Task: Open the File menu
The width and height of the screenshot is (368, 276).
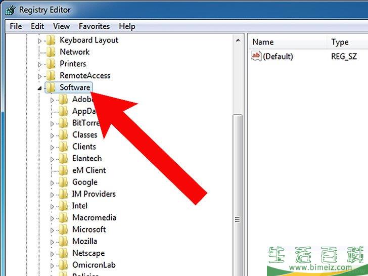Action: [x=16, y=26]
